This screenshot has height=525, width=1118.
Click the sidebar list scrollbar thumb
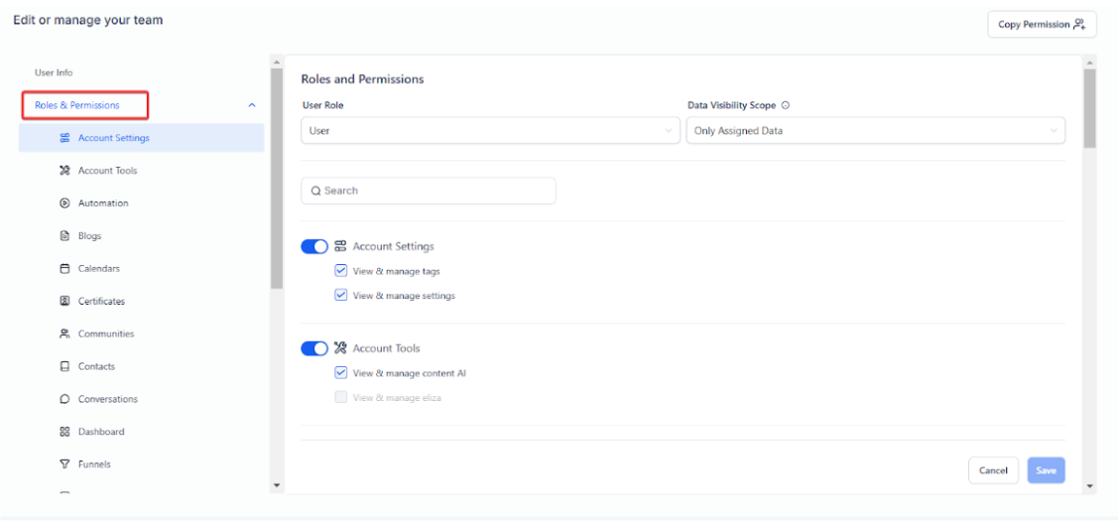tap(277, 179)
